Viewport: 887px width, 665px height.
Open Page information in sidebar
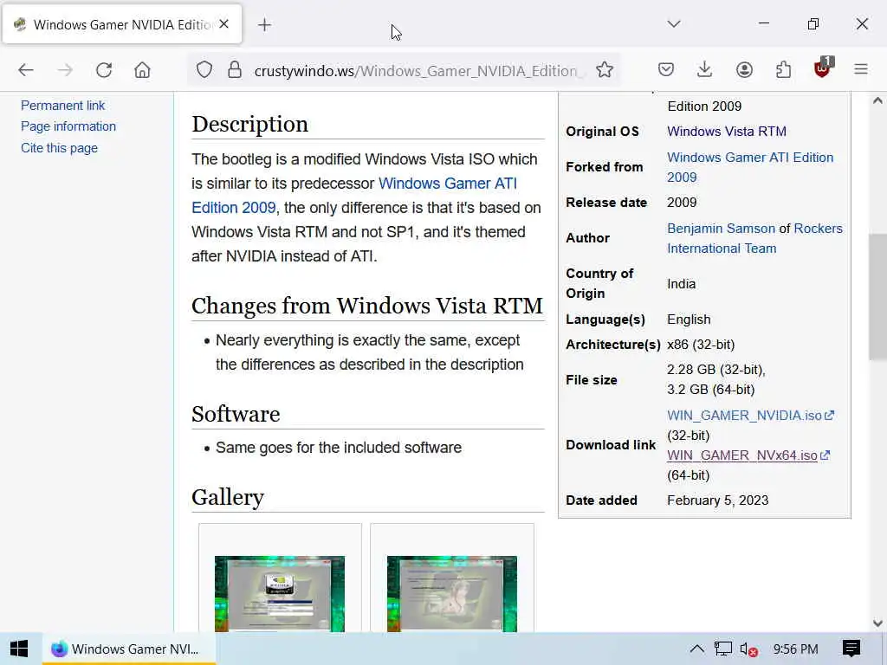pos(68,126)
